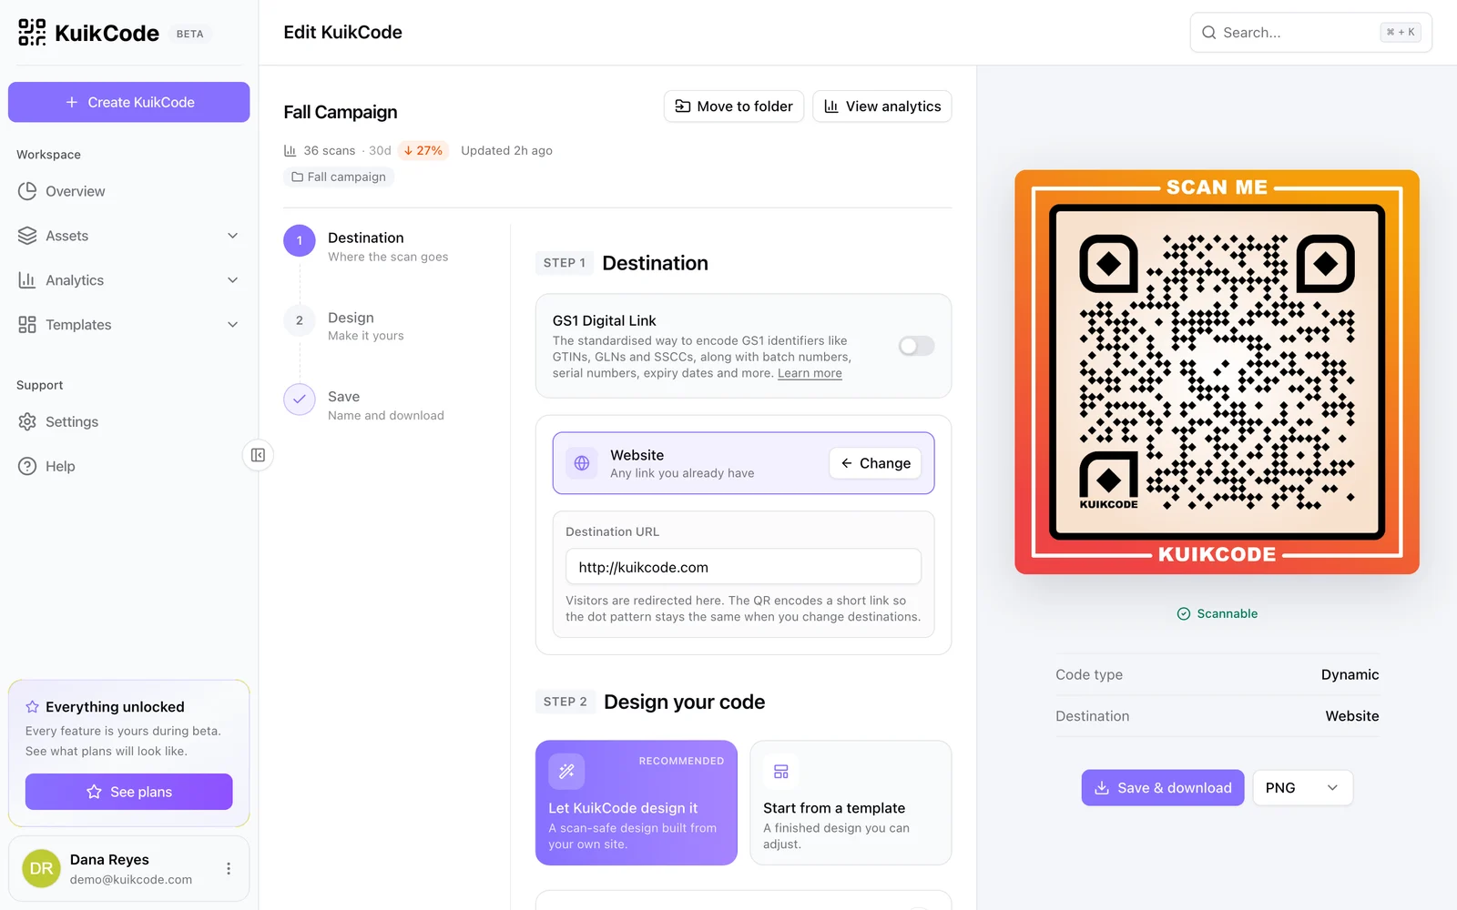
Task: Open the Learn more link
Action: [x=810, y=373]
